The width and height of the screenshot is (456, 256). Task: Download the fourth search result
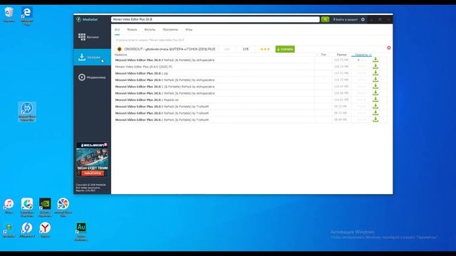tap(375, 80)
